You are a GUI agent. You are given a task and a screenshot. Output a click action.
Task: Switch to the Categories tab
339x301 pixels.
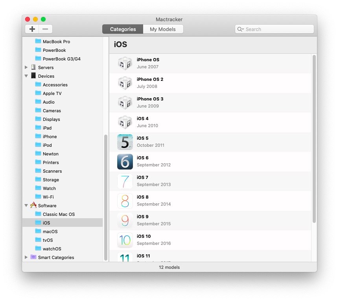click(x=123, y=29)
